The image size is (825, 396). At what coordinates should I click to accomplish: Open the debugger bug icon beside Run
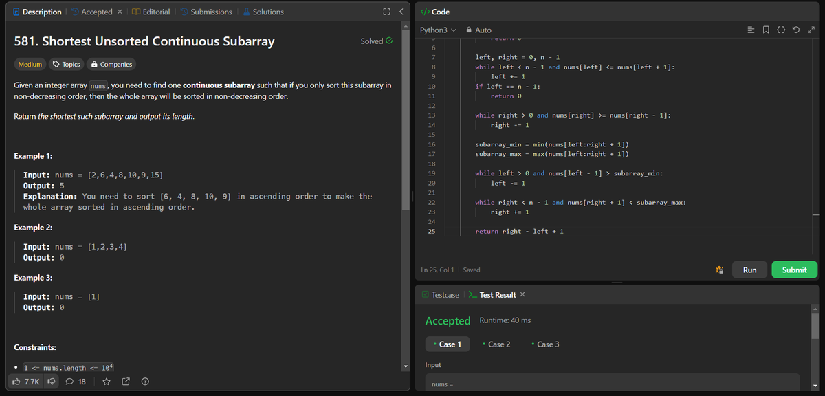pos(719,270)
